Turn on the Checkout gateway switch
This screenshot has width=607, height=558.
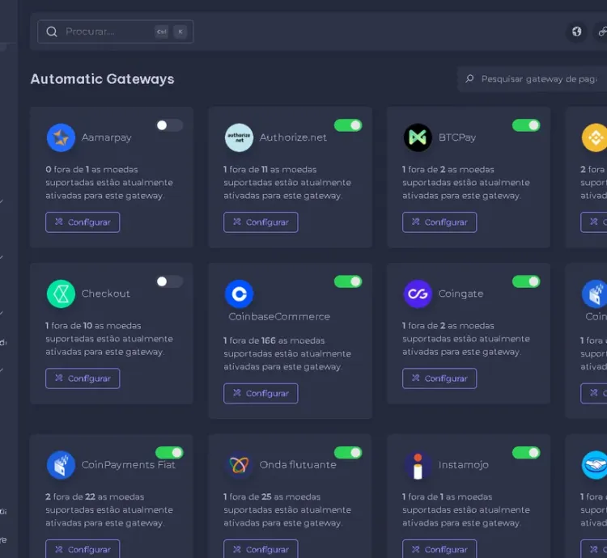coord(169,281)
